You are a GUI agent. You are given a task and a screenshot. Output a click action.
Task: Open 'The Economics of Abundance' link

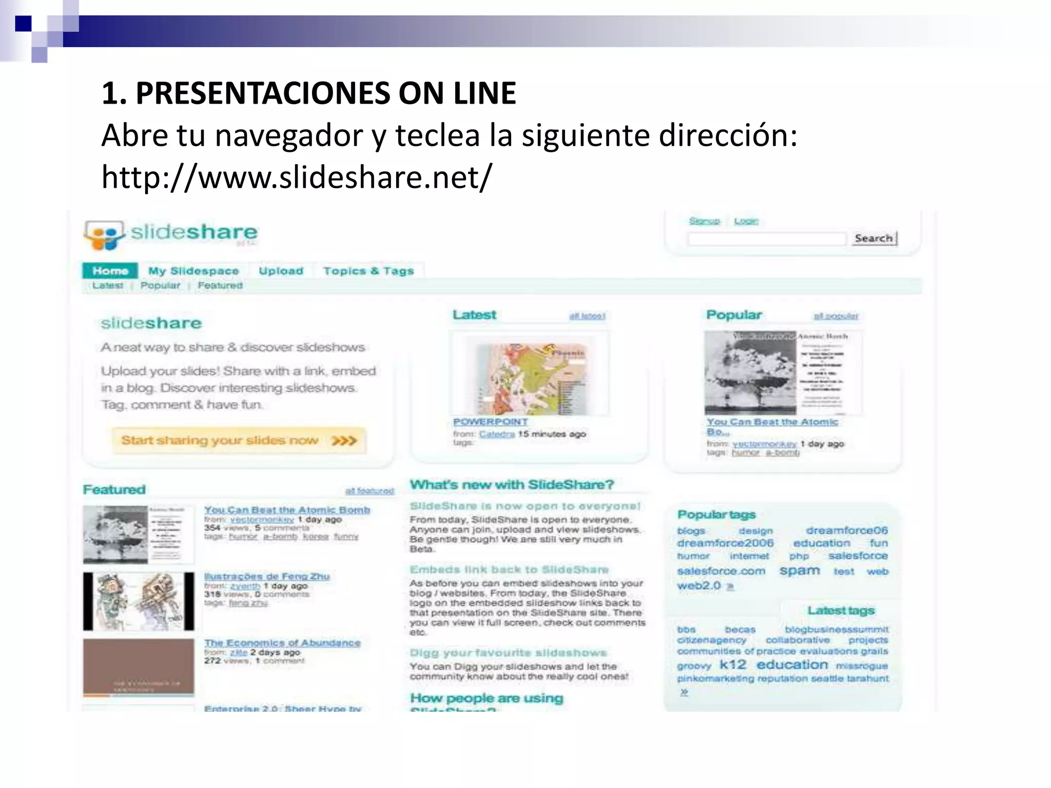click(x=282, y=643)
